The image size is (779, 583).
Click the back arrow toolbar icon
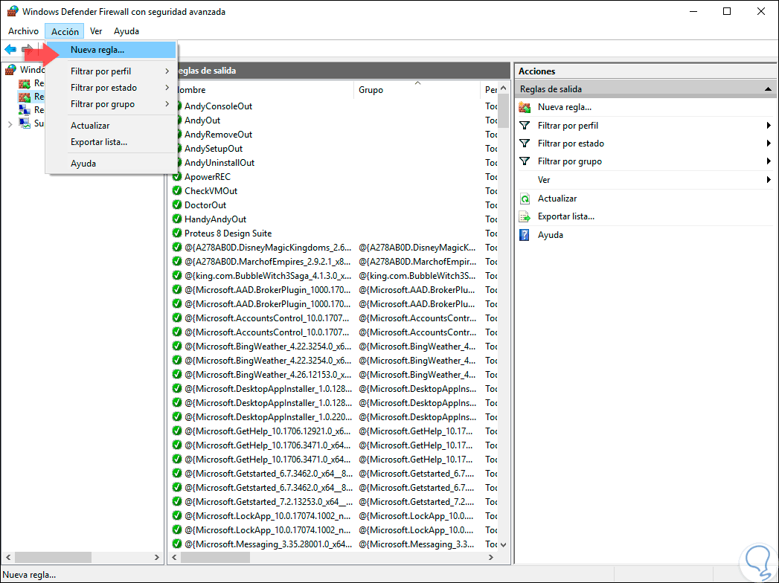(x=10, y=49)
